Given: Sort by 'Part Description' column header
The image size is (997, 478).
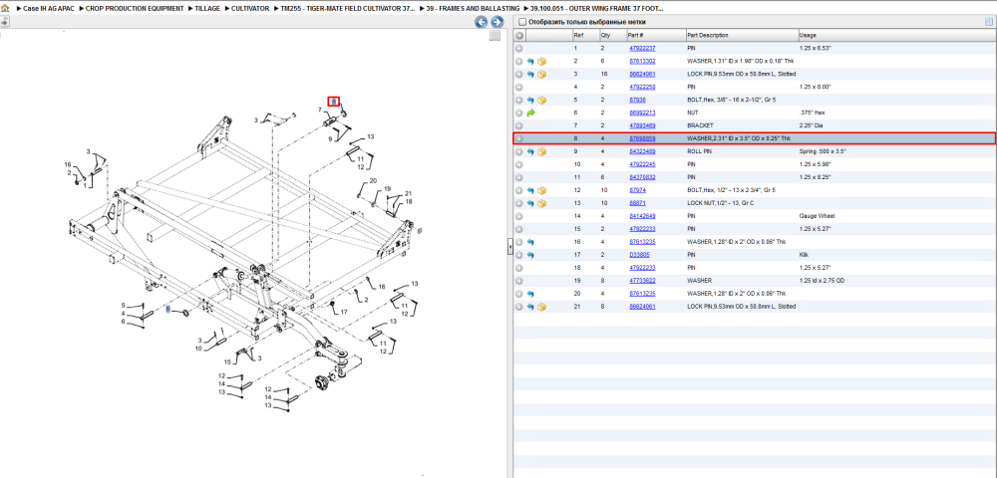Looking at the screenshot, I should [708, 36].
